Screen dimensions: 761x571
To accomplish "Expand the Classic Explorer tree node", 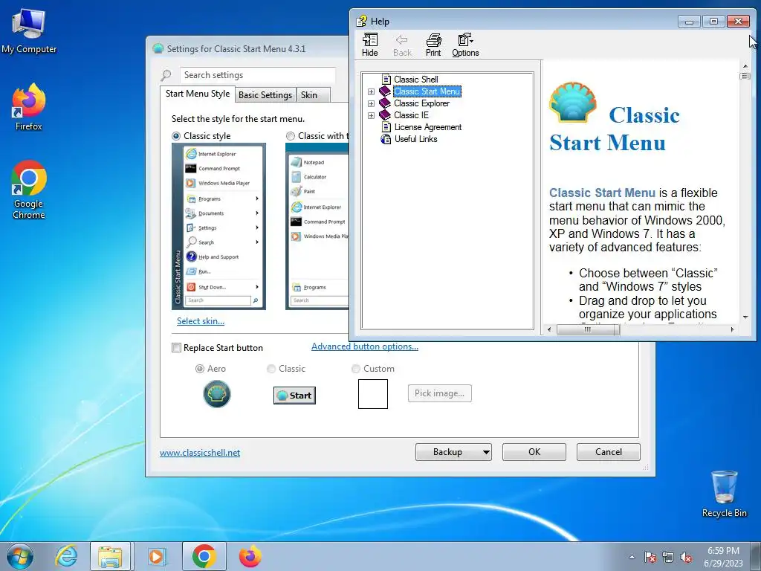I will click(372, 103).
